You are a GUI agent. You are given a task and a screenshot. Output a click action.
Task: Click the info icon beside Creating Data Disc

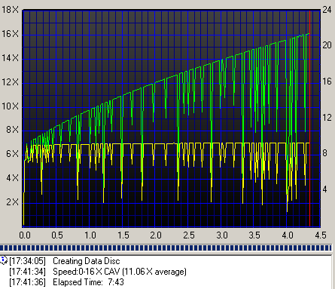(x=4, y=260)
